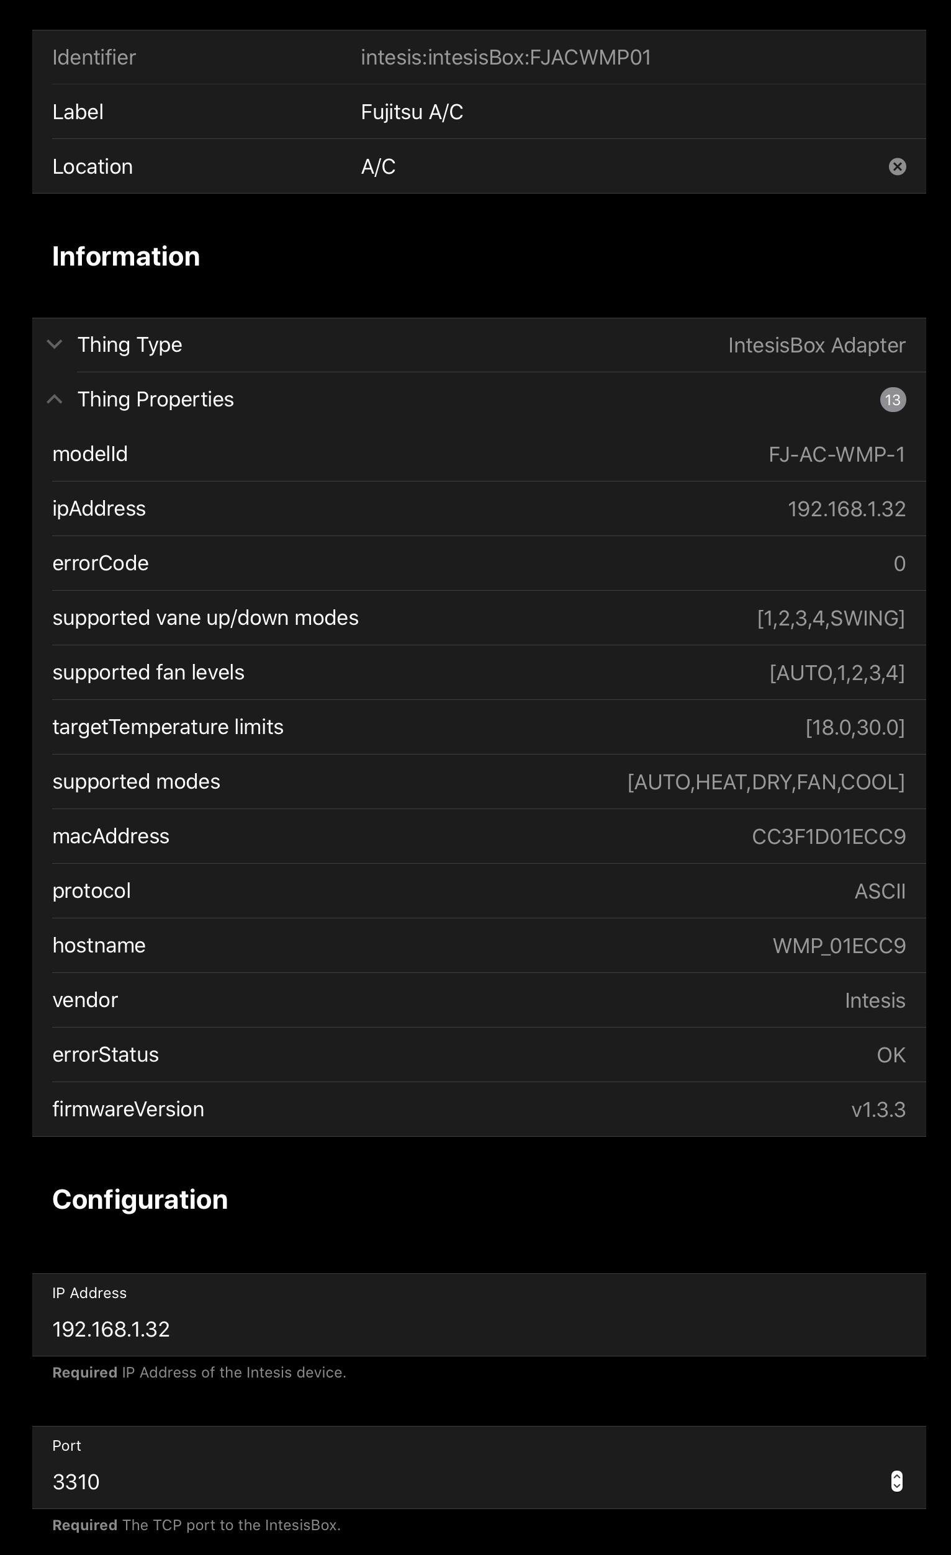Adjust the Port value with the stepper arrows
Image resolution: width=951 pixels, height=1555 pixels.
(x=896, y=1481)
